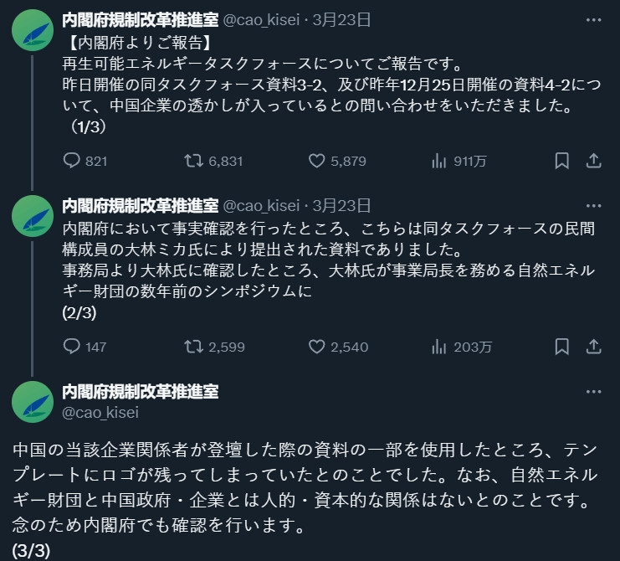Open more options menu on second tweet
The image size is (620, 561).
593,205
